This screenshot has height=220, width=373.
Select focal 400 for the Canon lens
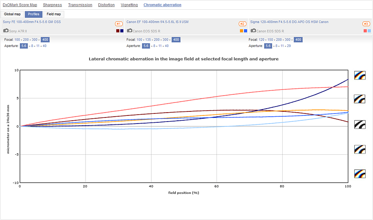pyautogui.click(x=176, y=40)
